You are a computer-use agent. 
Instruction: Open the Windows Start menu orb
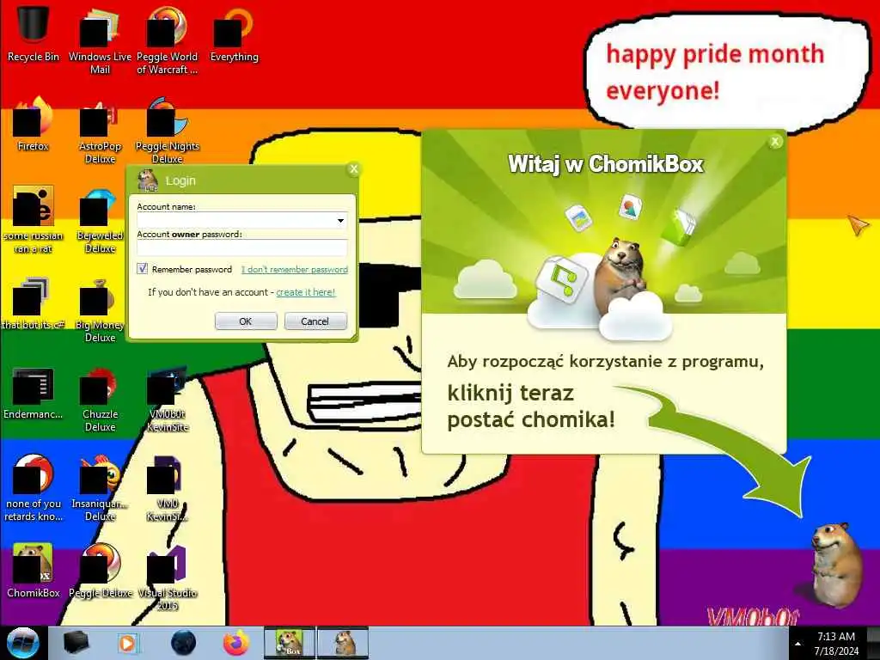(22, 643)
